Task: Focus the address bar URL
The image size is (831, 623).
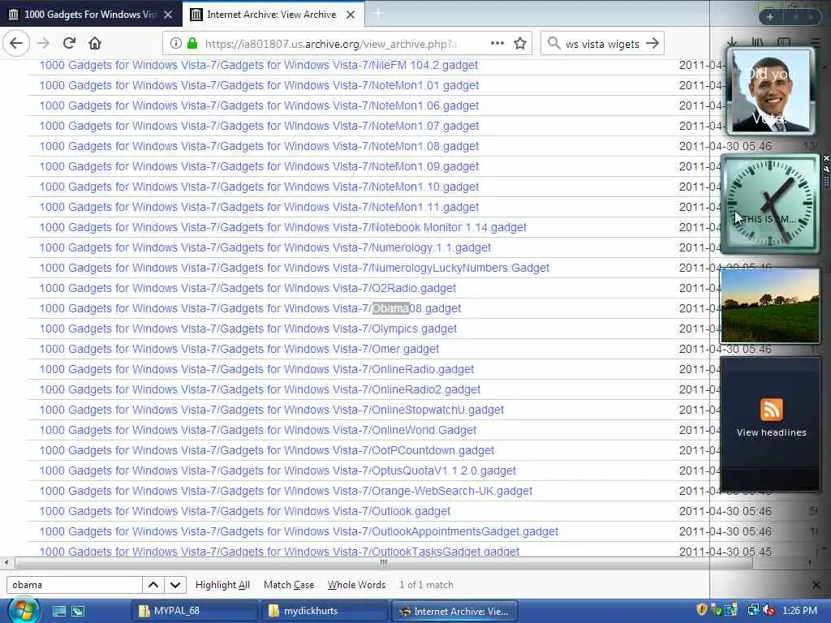Action: click(x=331, y=44)
